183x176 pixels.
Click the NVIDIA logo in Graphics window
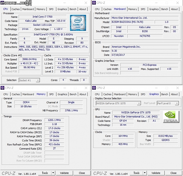171,117
